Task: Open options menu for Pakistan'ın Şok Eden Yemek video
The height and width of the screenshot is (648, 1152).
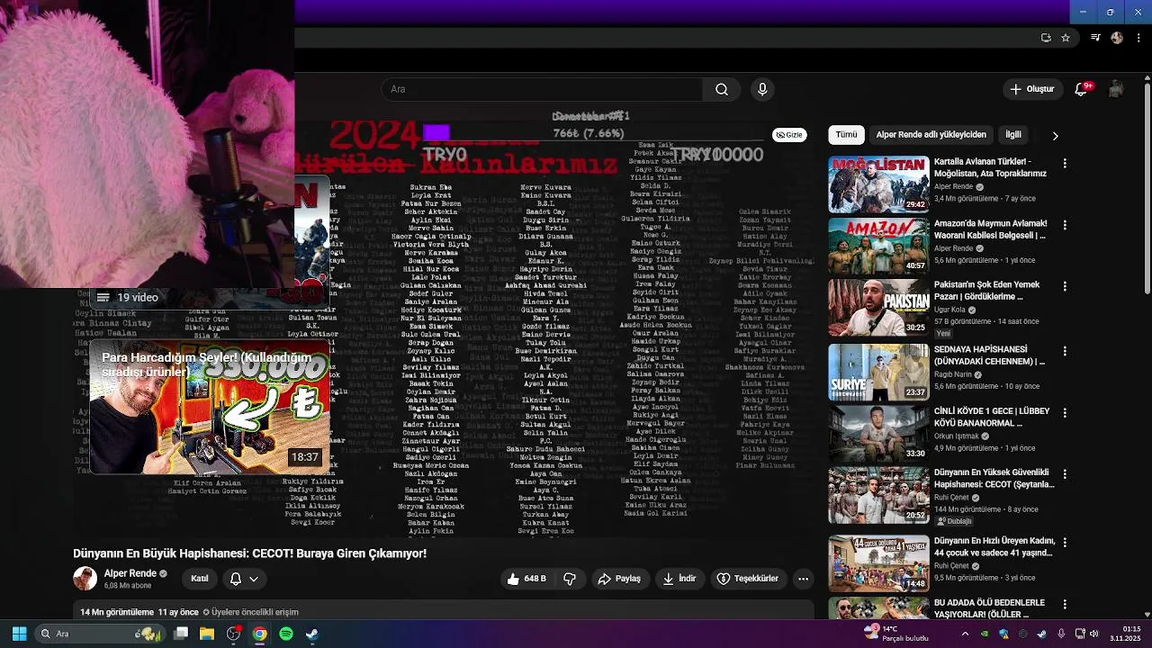Action: tap(1065, 286)
